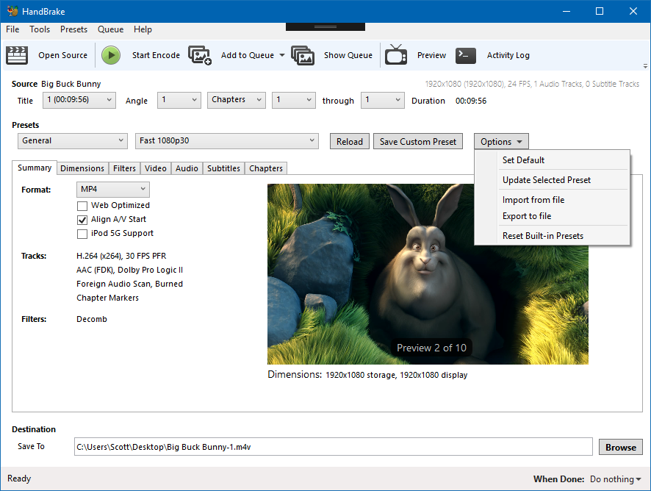
Task: Expand the Chapters range type dropdown
Action: pyautogui.click(x=237, y=100)
